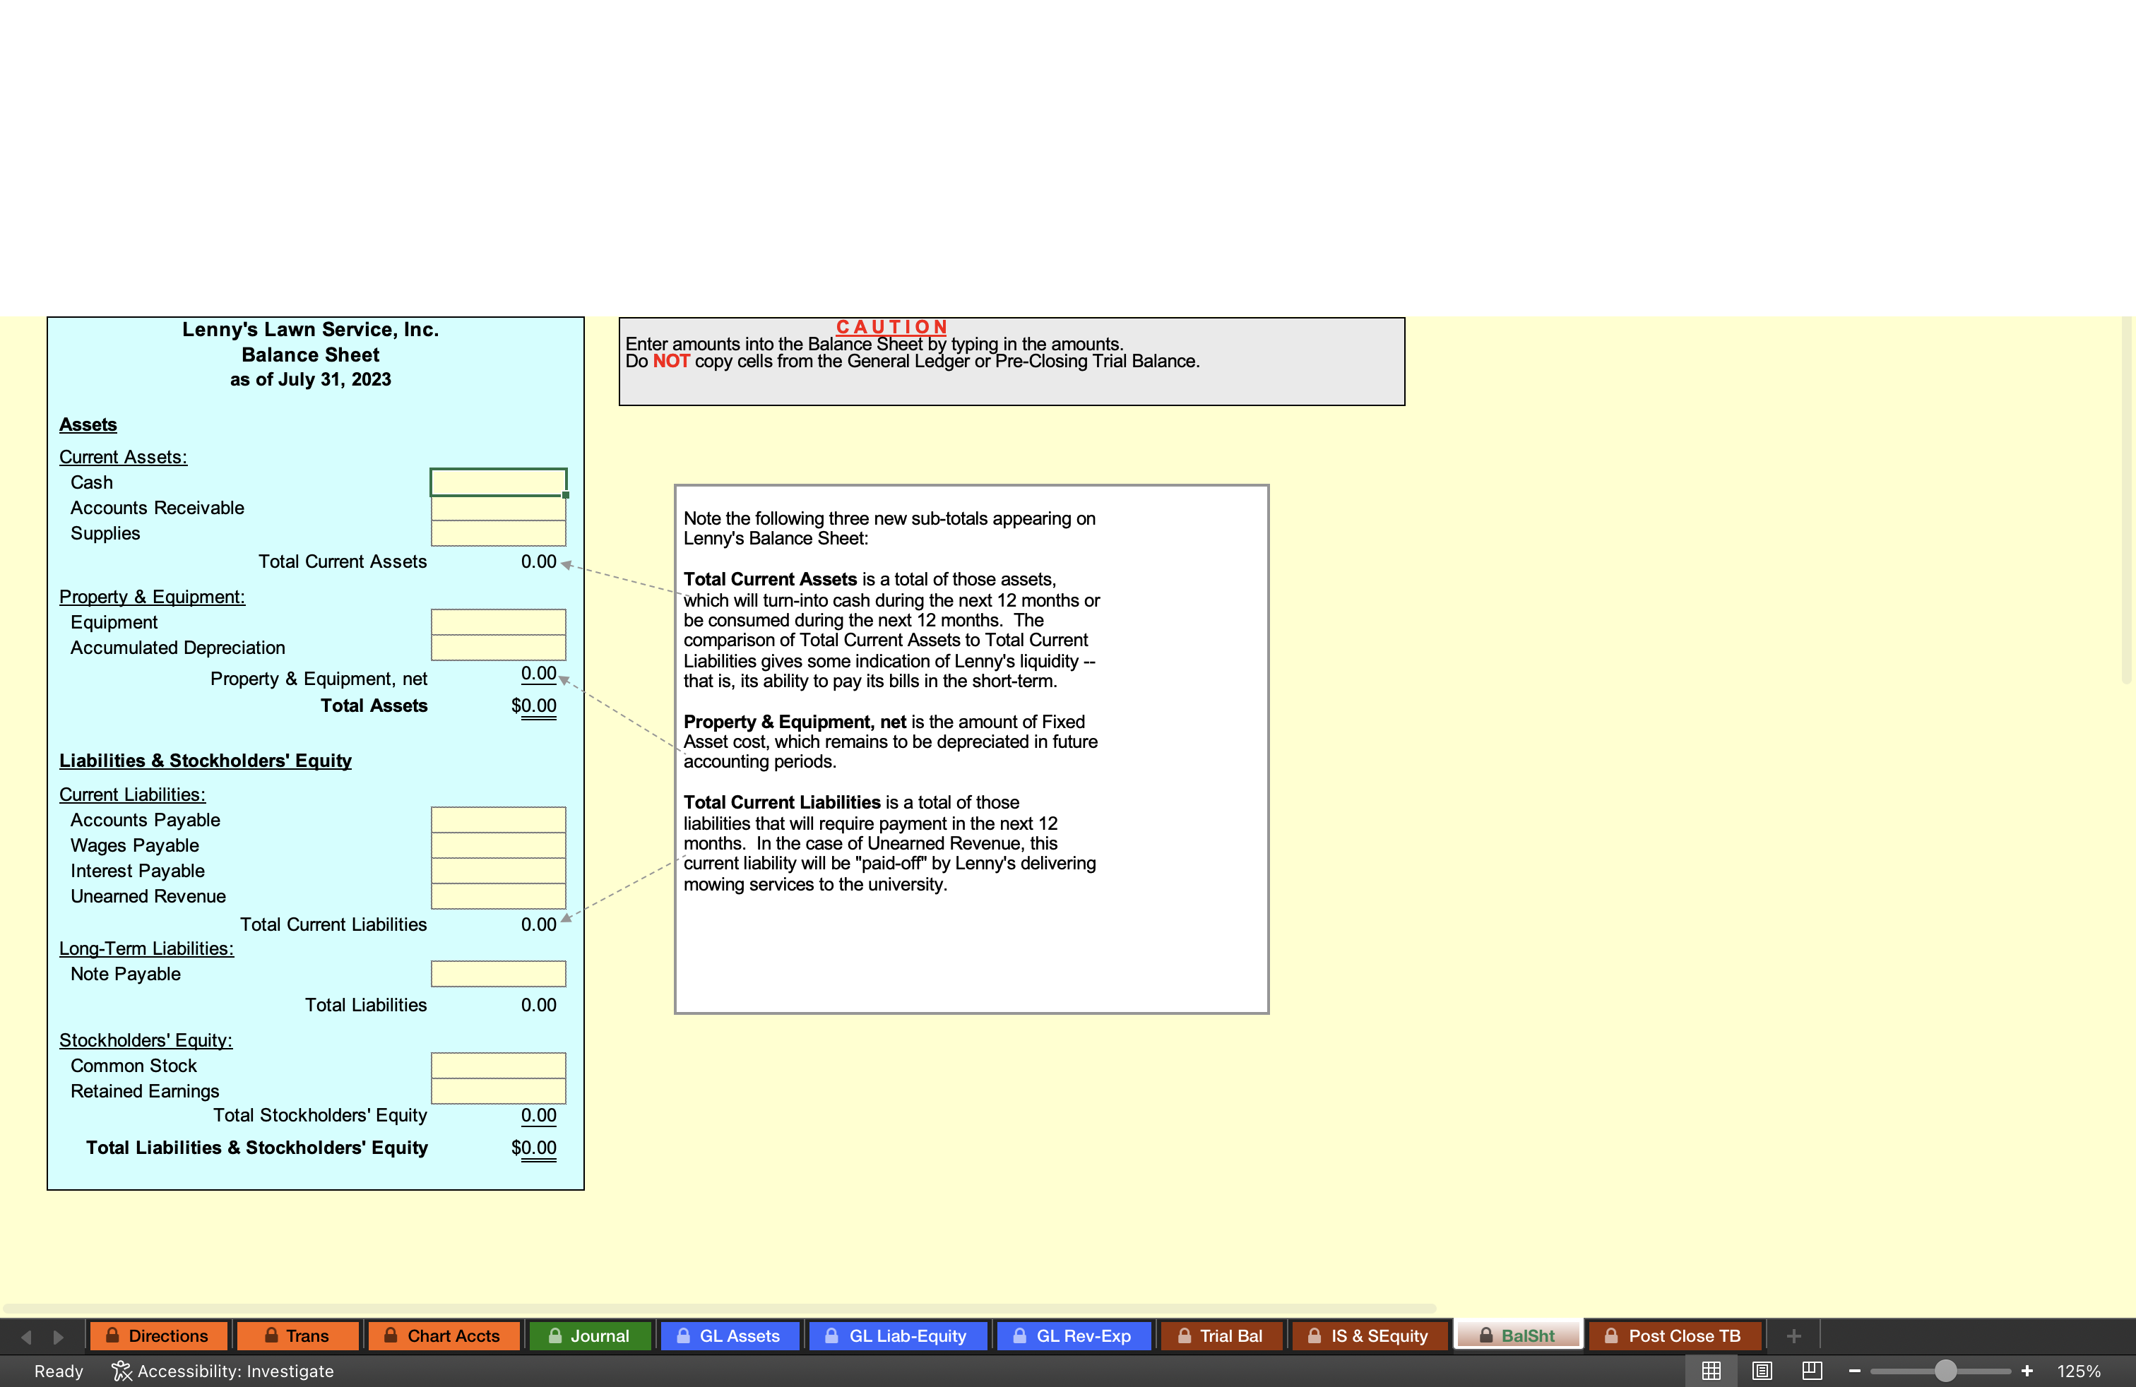Image resolution: width=2136 pixels, height=1387 pixels.
Task: Click the horizontal scrollbar above sheet tabs
Action: point(718,1308)
